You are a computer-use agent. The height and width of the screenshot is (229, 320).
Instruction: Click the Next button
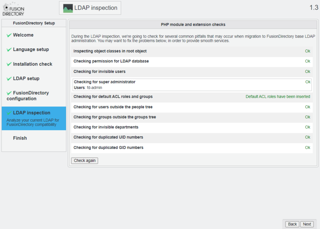[307, 224]
